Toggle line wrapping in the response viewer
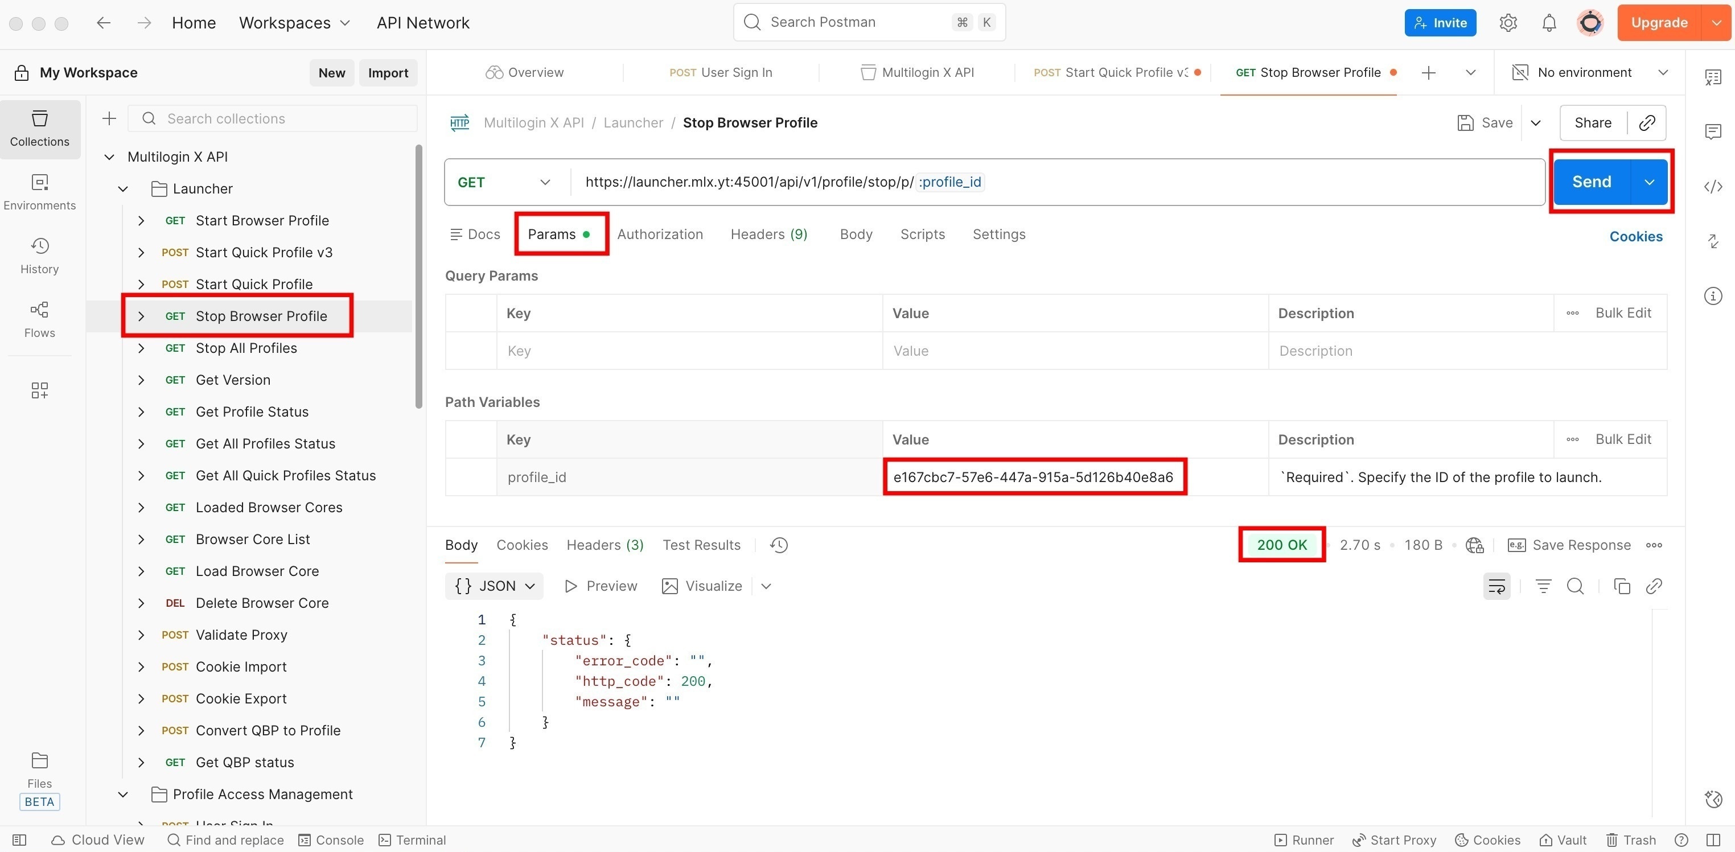The height and width of the screenshot is (852, 1735). 1496,586
